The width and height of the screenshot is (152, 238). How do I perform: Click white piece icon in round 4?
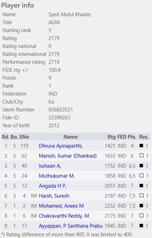pyautogui.click(x=141, y=176)
